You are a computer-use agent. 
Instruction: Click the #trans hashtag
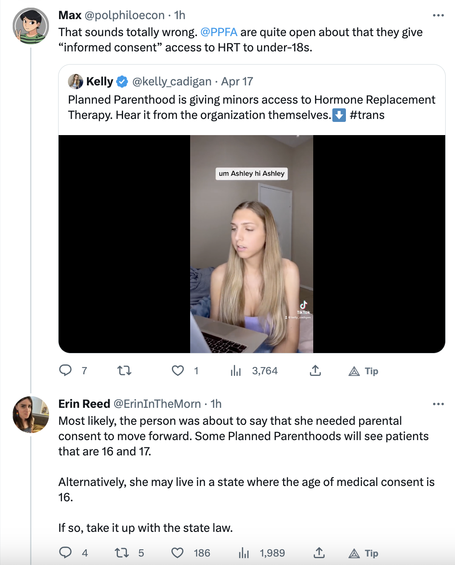coord(367,115)
